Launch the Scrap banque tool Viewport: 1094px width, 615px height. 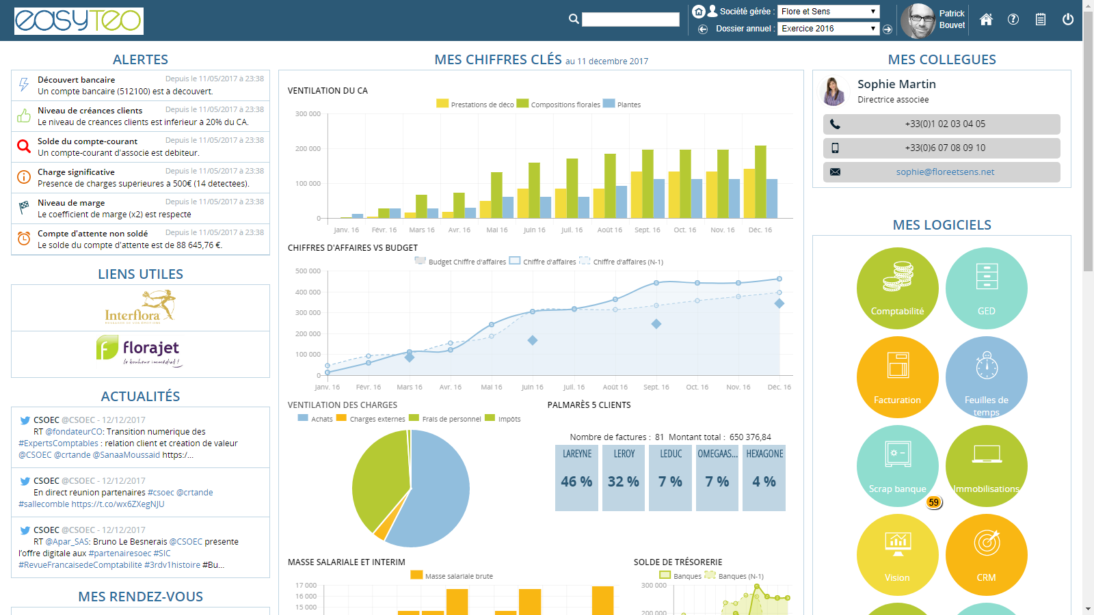pyautogui.click(x=897, y=466)
